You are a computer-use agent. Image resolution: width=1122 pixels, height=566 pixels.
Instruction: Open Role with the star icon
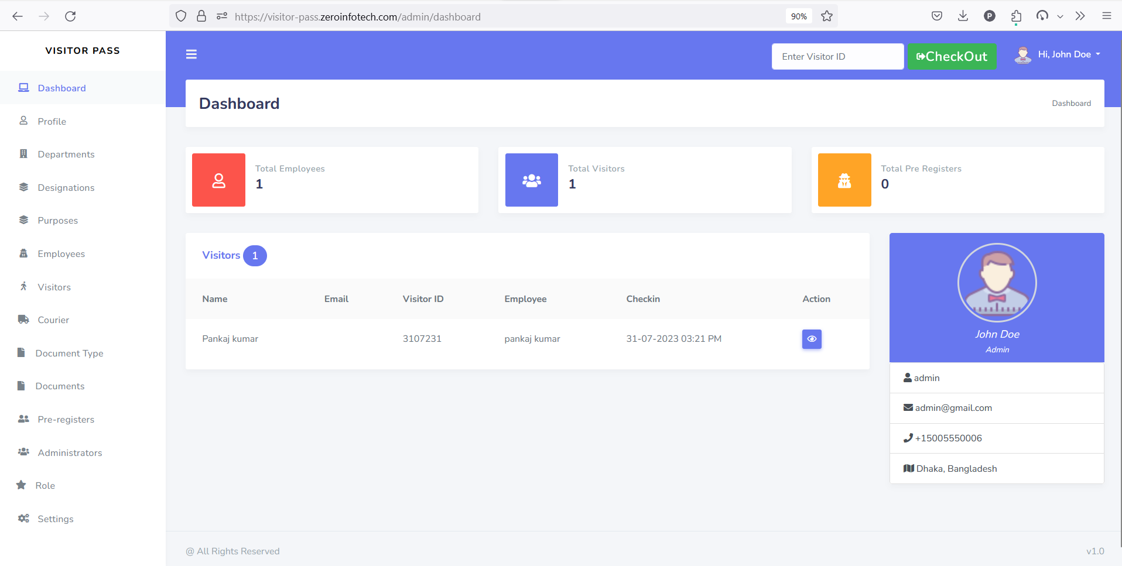45,486
